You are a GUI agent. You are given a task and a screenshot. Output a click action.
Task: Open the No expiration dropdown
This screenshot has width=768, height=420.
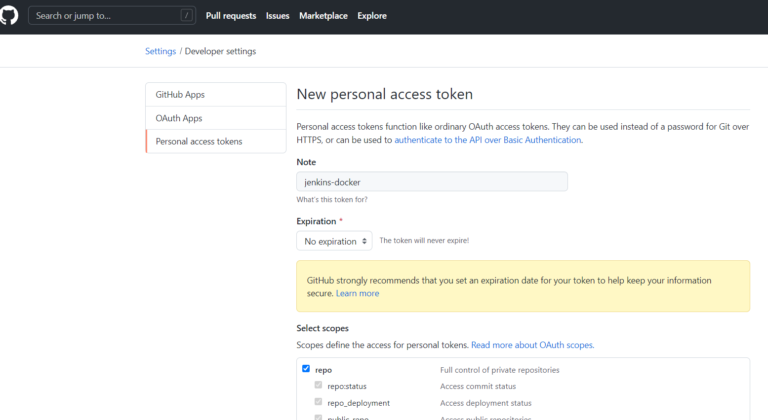coord(334,241)
